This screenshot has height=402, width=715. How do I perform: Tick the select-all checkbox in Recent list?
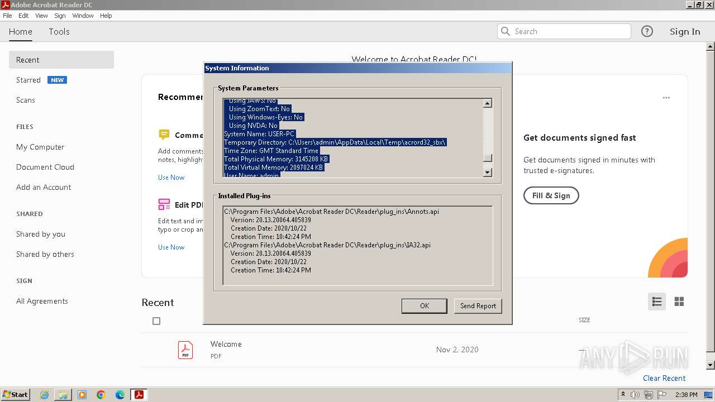(156, 321)
